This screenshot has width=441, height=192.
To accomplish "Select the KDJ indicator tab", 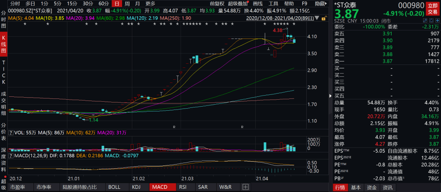I will coord(136,187).
